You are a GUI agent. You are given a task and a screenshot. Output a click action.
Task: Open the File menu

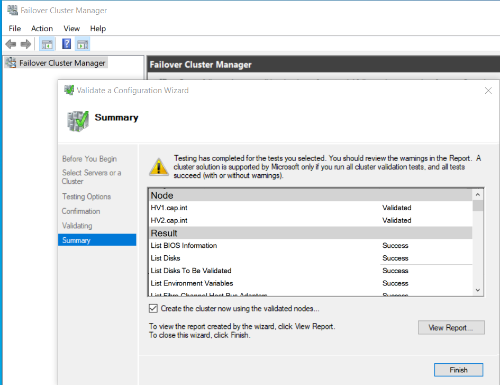[x=15, y=29]
